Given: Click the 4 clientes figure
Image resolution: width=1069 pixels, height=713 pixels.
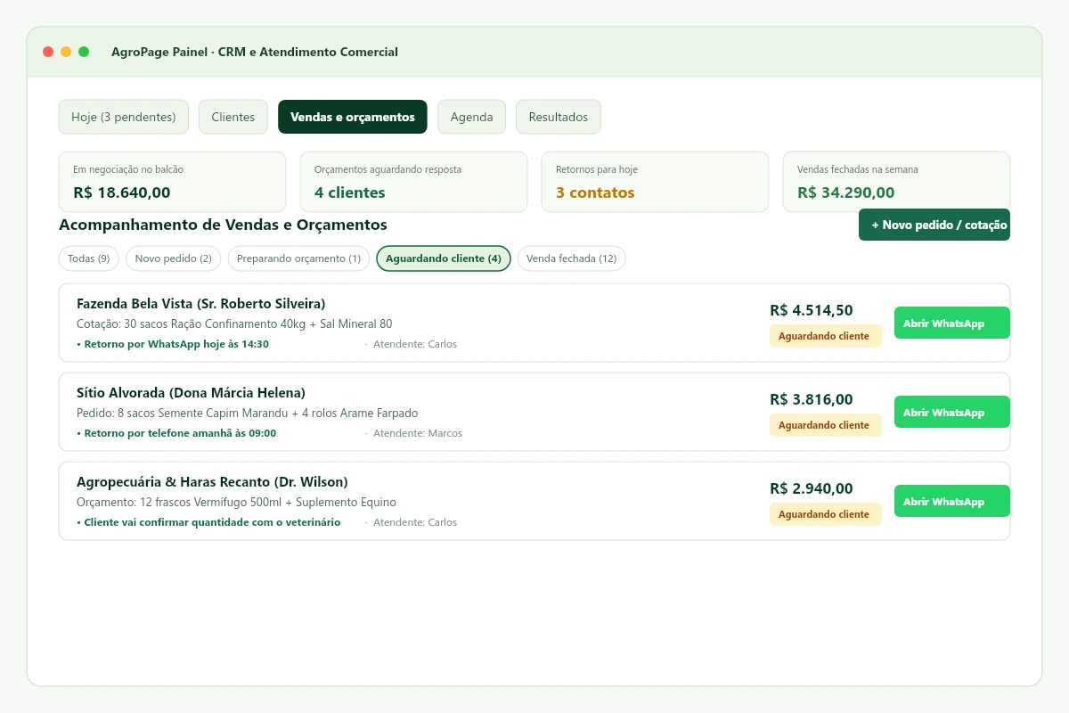Looking at the screenshot, I should click(x=350, y=193).
